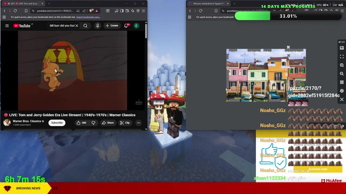Viewport: 346px width, 194px height.
Task: Toggle puzzle fullscreen mode
Action: pyautogui.click(x=342, y=57)
